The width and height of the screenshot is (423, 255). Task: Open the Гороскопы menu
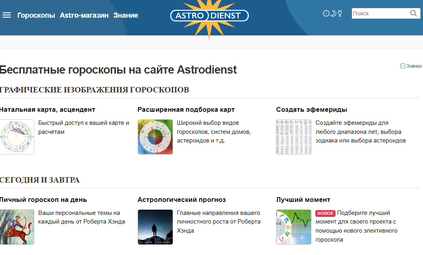pos(36,15)
